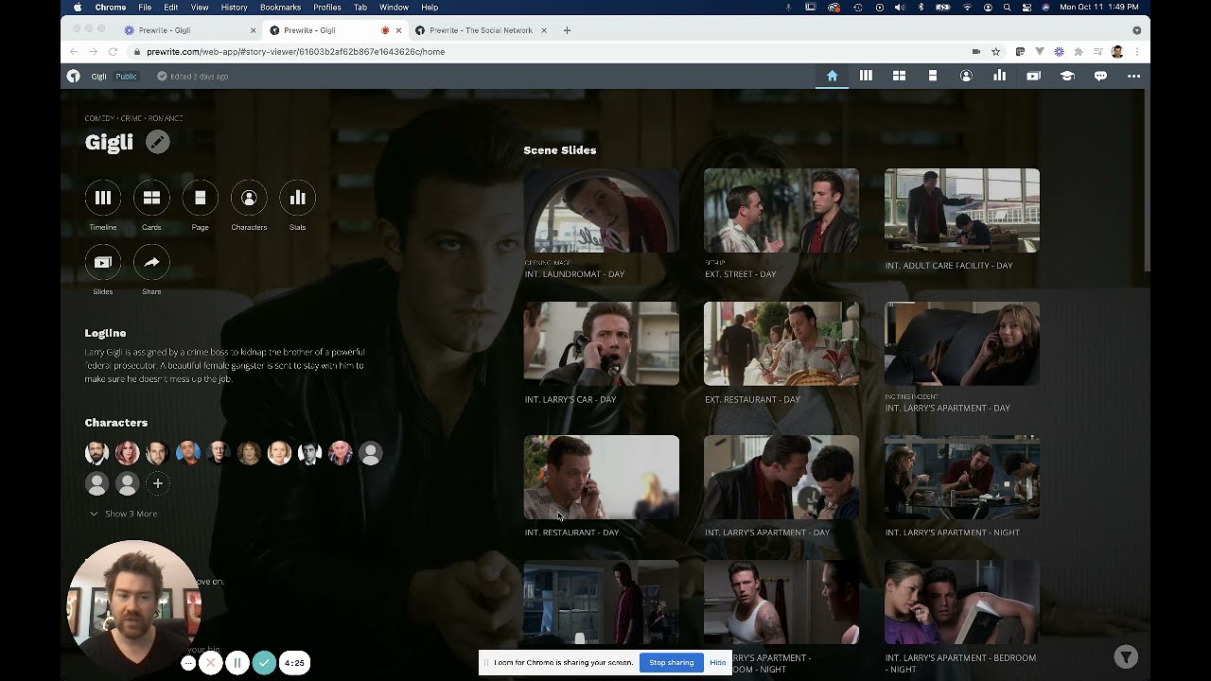Finish the Loom recording with checkmark
This screenshot has width=1211, height=681.
pyautogui.click(x=265, y=663)
